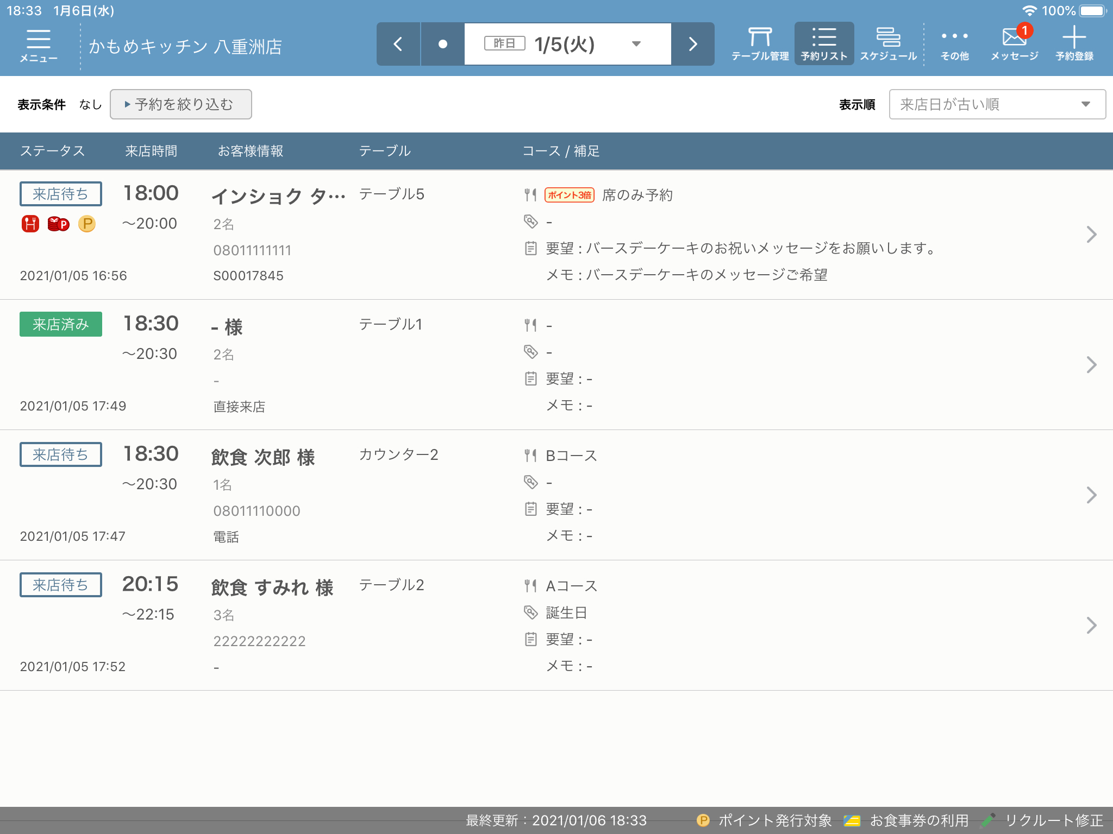The height and width of the screenshot is (834, 1113).
Task: Click 来店待ち status for 18:00 reservation
Action: pos(61,194)
